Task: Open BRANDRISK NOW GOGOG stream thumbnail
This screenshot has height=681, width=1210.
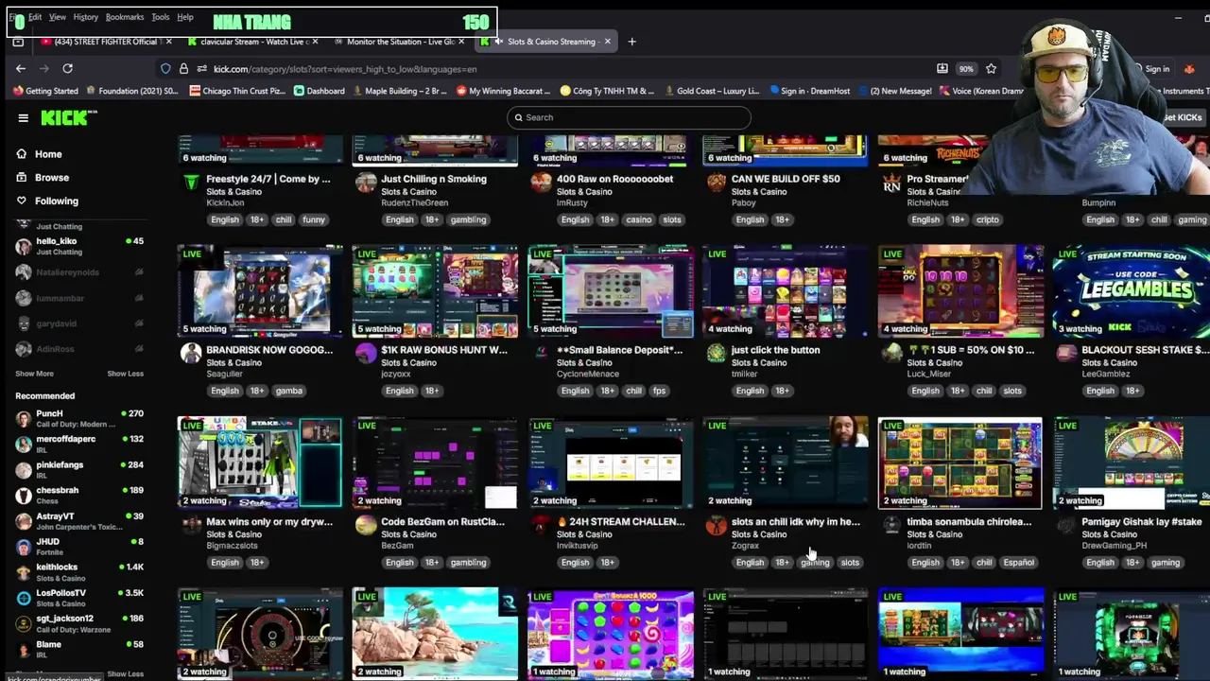Action: tap(260, 291)
